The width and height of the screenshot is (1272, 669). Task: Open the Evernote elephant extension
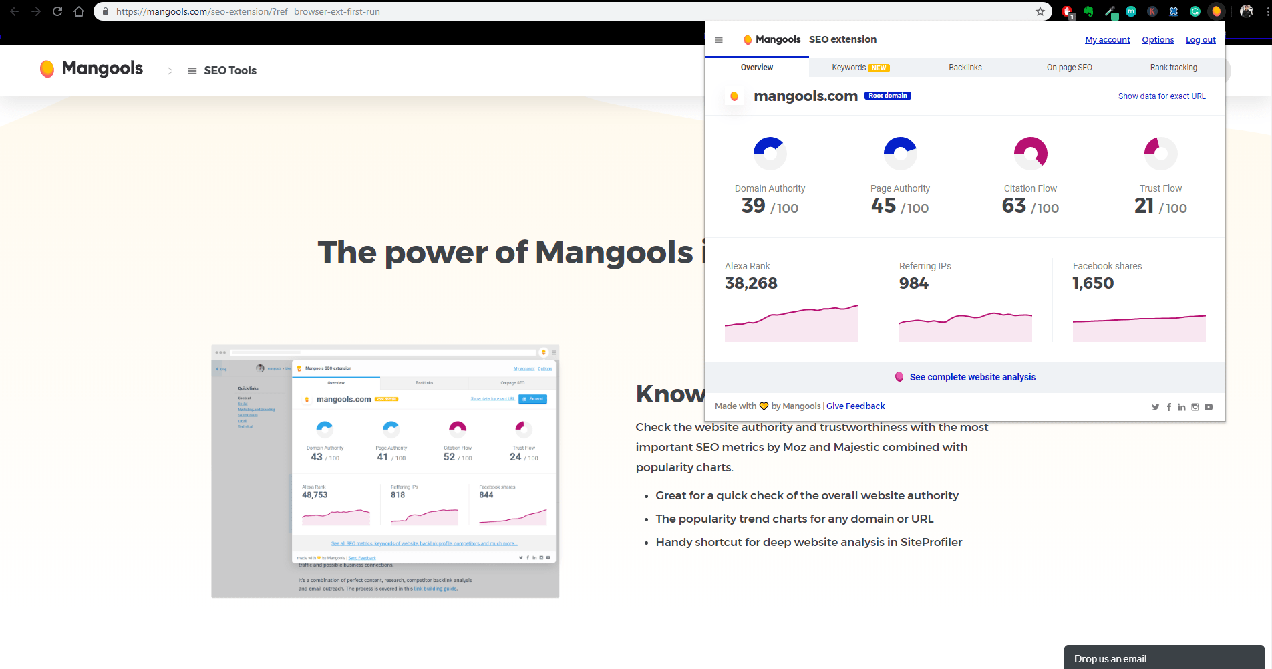coord(1088,11)
